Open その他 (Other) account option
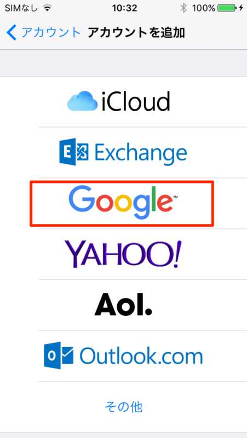The width and height of the screenshot is (247, 438). 124,407
